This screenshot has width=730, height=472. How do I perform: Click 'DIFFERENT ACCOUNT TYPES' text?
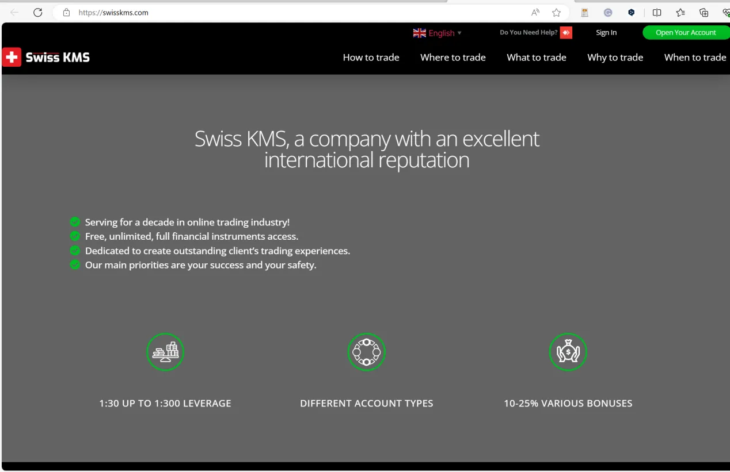pos(367,404)
